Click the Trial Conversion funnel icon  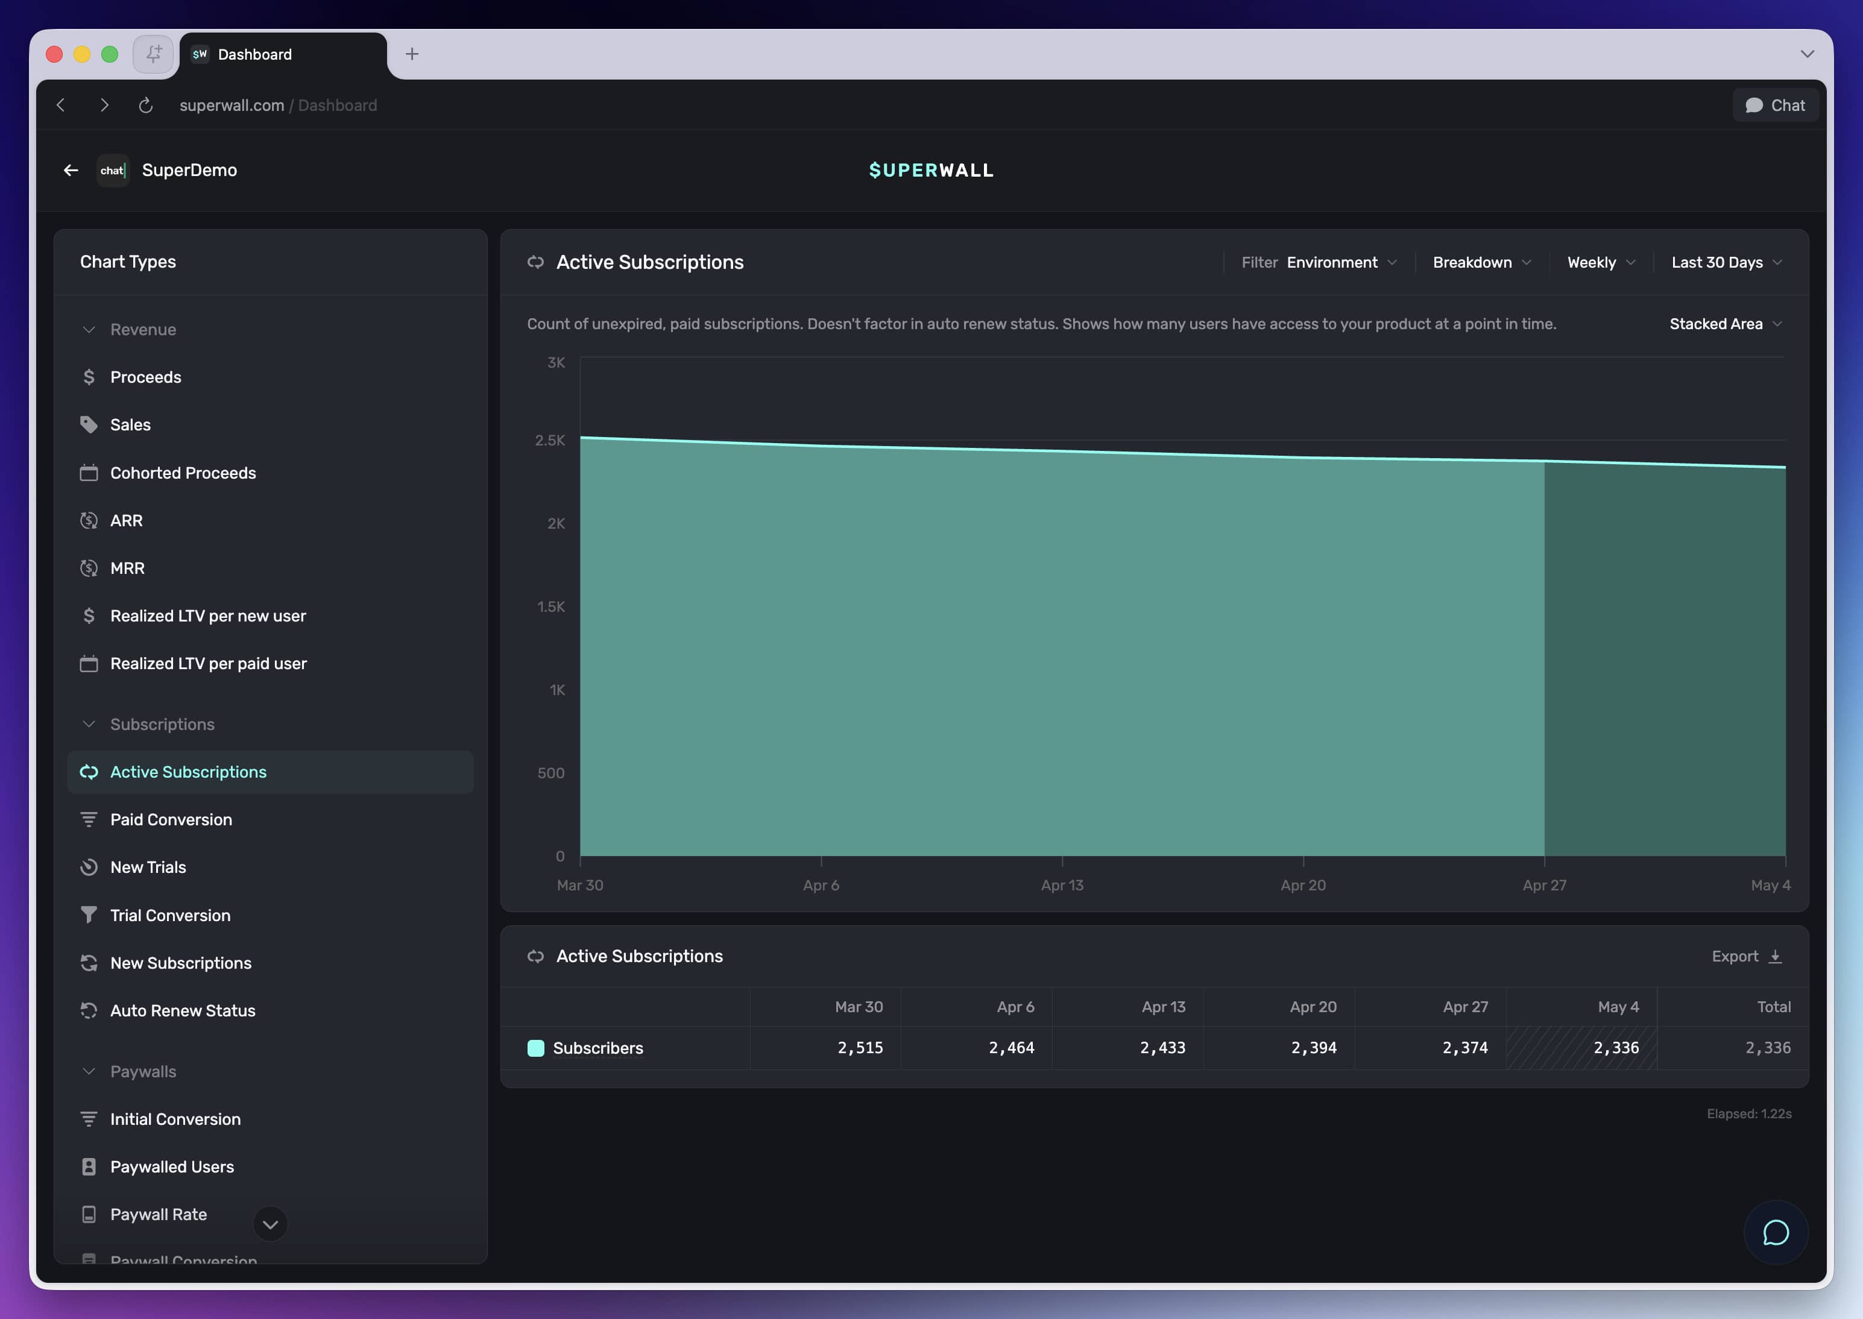click(89, 914)
